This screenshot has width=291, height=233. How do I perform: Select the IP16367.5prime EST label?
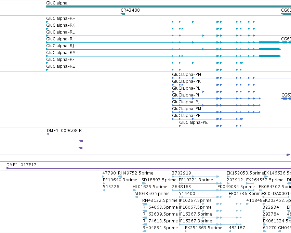pos(195,215)
